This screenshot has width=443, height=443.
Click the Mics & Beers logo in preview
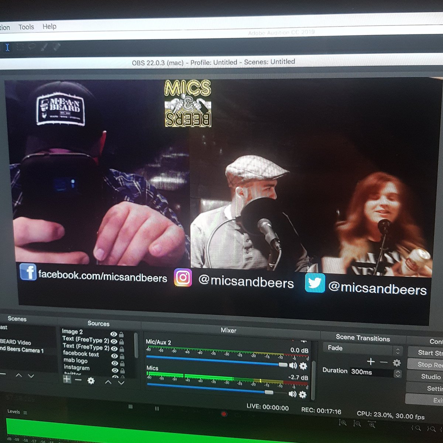(x=188, y=104)
